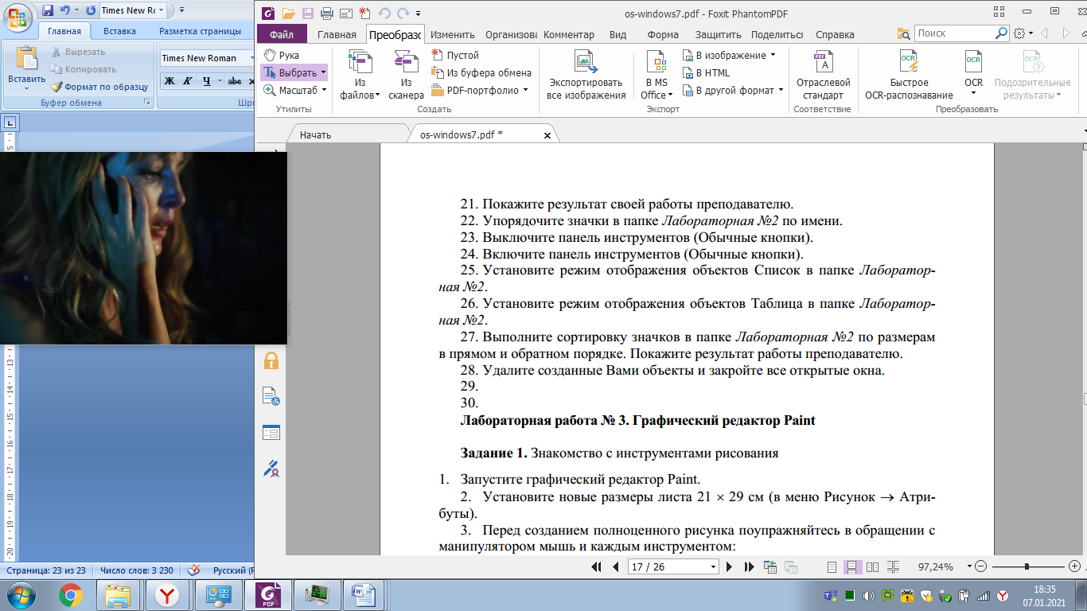Open the page number dropdown 17 / 26
The width and height of the screenshot is (1087, 611).
coord(712,566)
